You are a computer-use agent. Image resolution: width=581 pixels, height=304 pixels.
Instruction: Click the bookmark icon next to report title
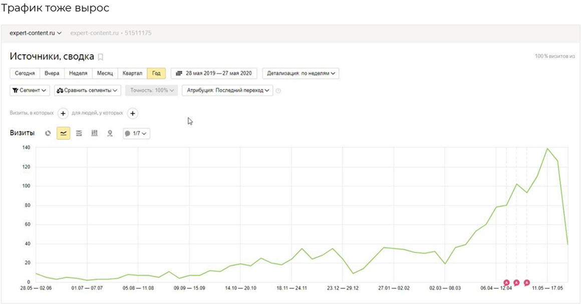pos(100,57)
